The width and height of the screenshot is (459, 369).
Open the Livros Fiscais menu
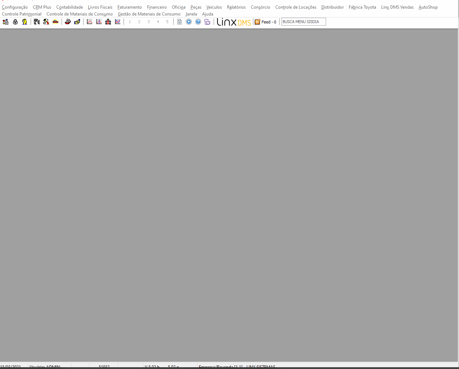point(100,7)
